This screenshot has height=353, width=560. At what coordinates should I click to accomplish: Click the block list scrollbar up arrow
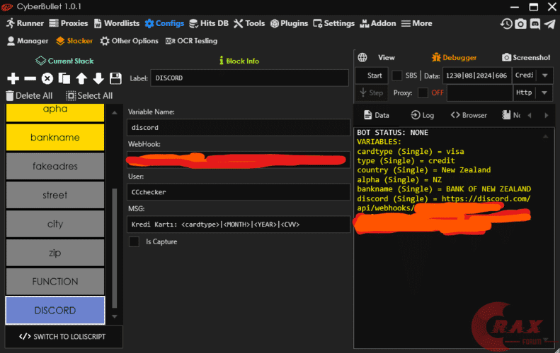(114, 112)
